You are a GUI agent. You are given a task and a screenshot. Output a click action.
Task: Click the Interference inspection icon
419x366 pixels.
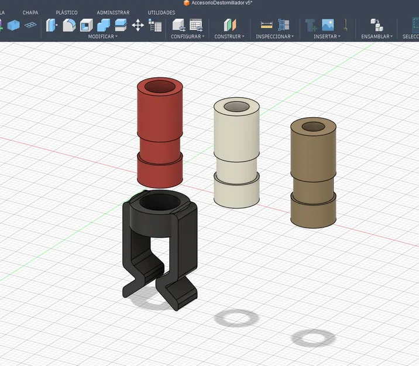coord(283,25)
